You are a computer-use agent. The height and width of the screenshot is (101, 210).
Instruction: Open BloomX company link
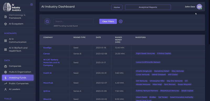tap(47, 99)
